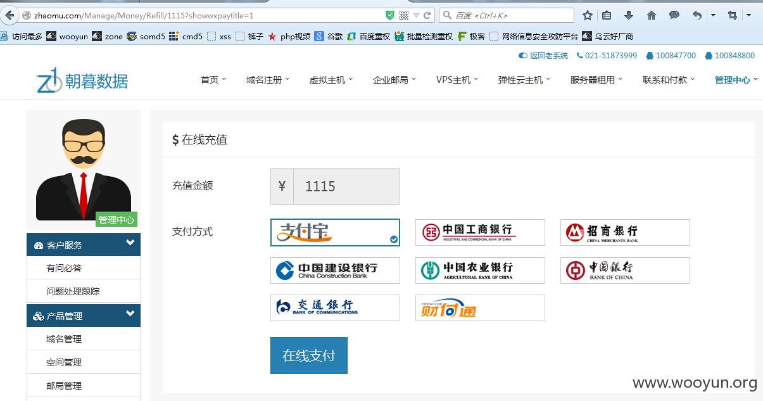Open the 管理中心 navigation menu

[x=736, y=80]
